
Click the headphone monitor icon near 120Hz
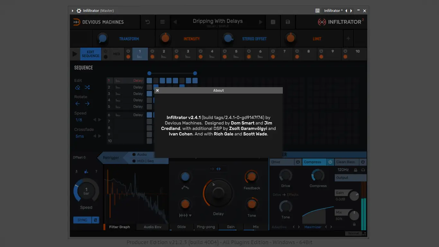(363, 170)
